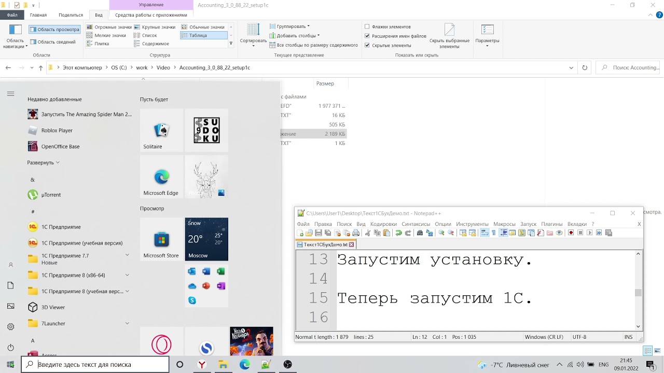The image size is (664, 373).
Task: Click the Opera tile in Start menu
Action: pos(161,341)
